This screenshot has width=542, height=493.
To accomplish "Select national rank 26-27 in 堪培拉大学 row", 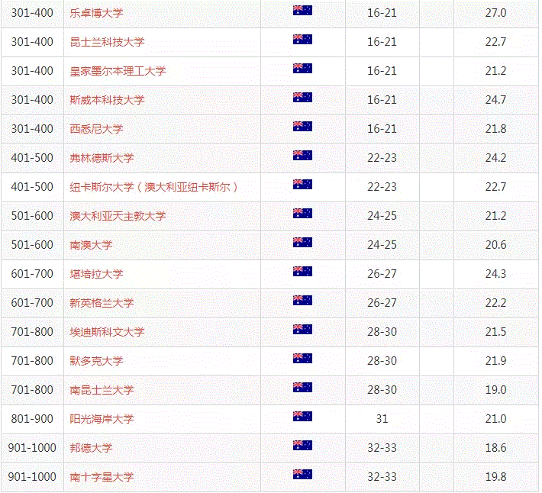I will (x=382, y=274).
